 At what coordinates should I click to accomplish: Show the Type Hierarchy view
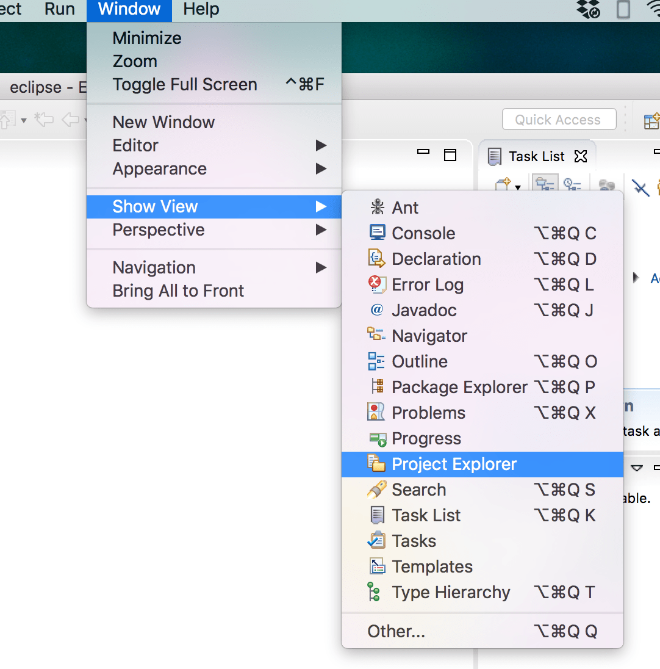coord(482,592)
